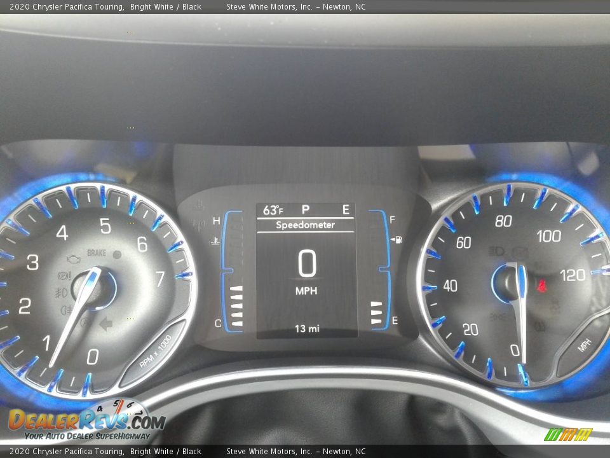Select the coolant temperature icon near H

[216, 241]
